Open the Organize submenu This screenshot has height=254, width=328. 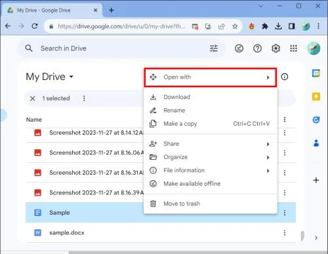[x=211, y=157]
